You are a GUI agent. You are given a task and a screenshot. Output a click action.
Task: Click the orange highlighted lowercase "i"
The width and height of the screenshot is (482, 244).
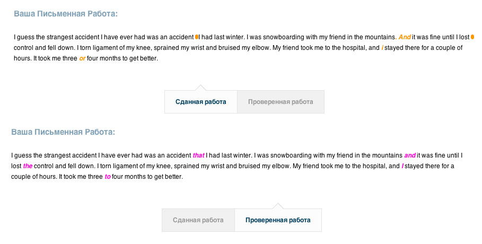(383, 48)
